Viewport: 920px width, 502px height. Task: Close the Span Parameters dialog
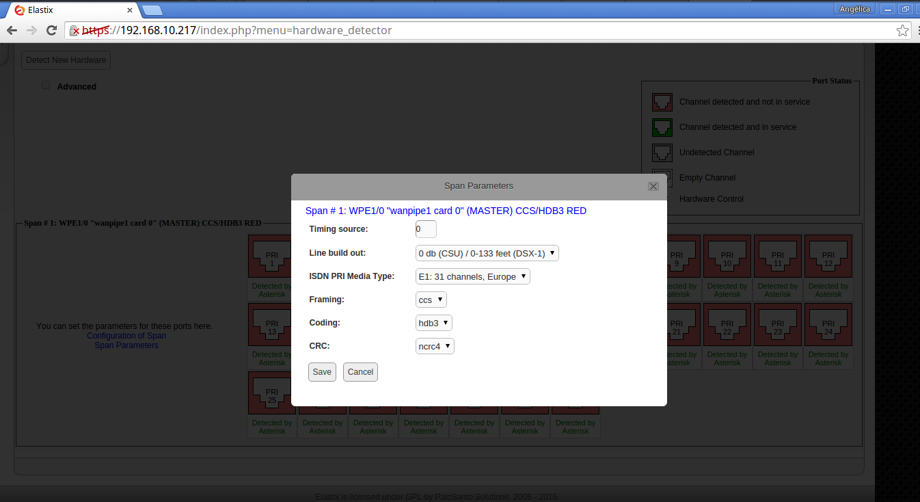(653, 186)
